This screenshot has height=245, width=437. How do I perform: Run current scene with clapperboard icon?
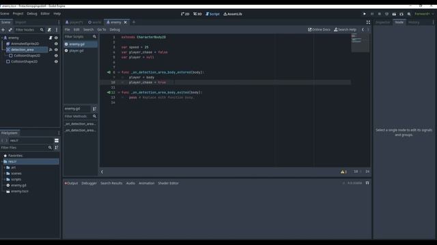394,14
